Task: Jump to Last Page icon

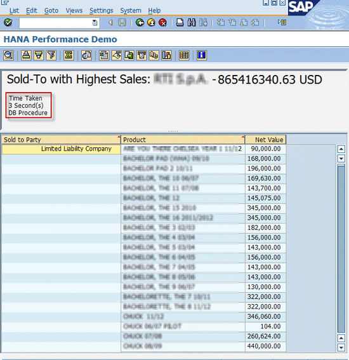Action: [255, 22]
